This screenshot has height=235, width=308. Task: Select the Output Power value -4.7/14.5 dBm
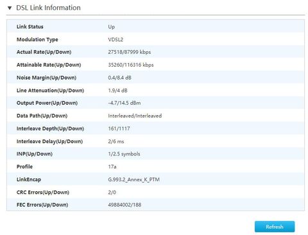124,103
